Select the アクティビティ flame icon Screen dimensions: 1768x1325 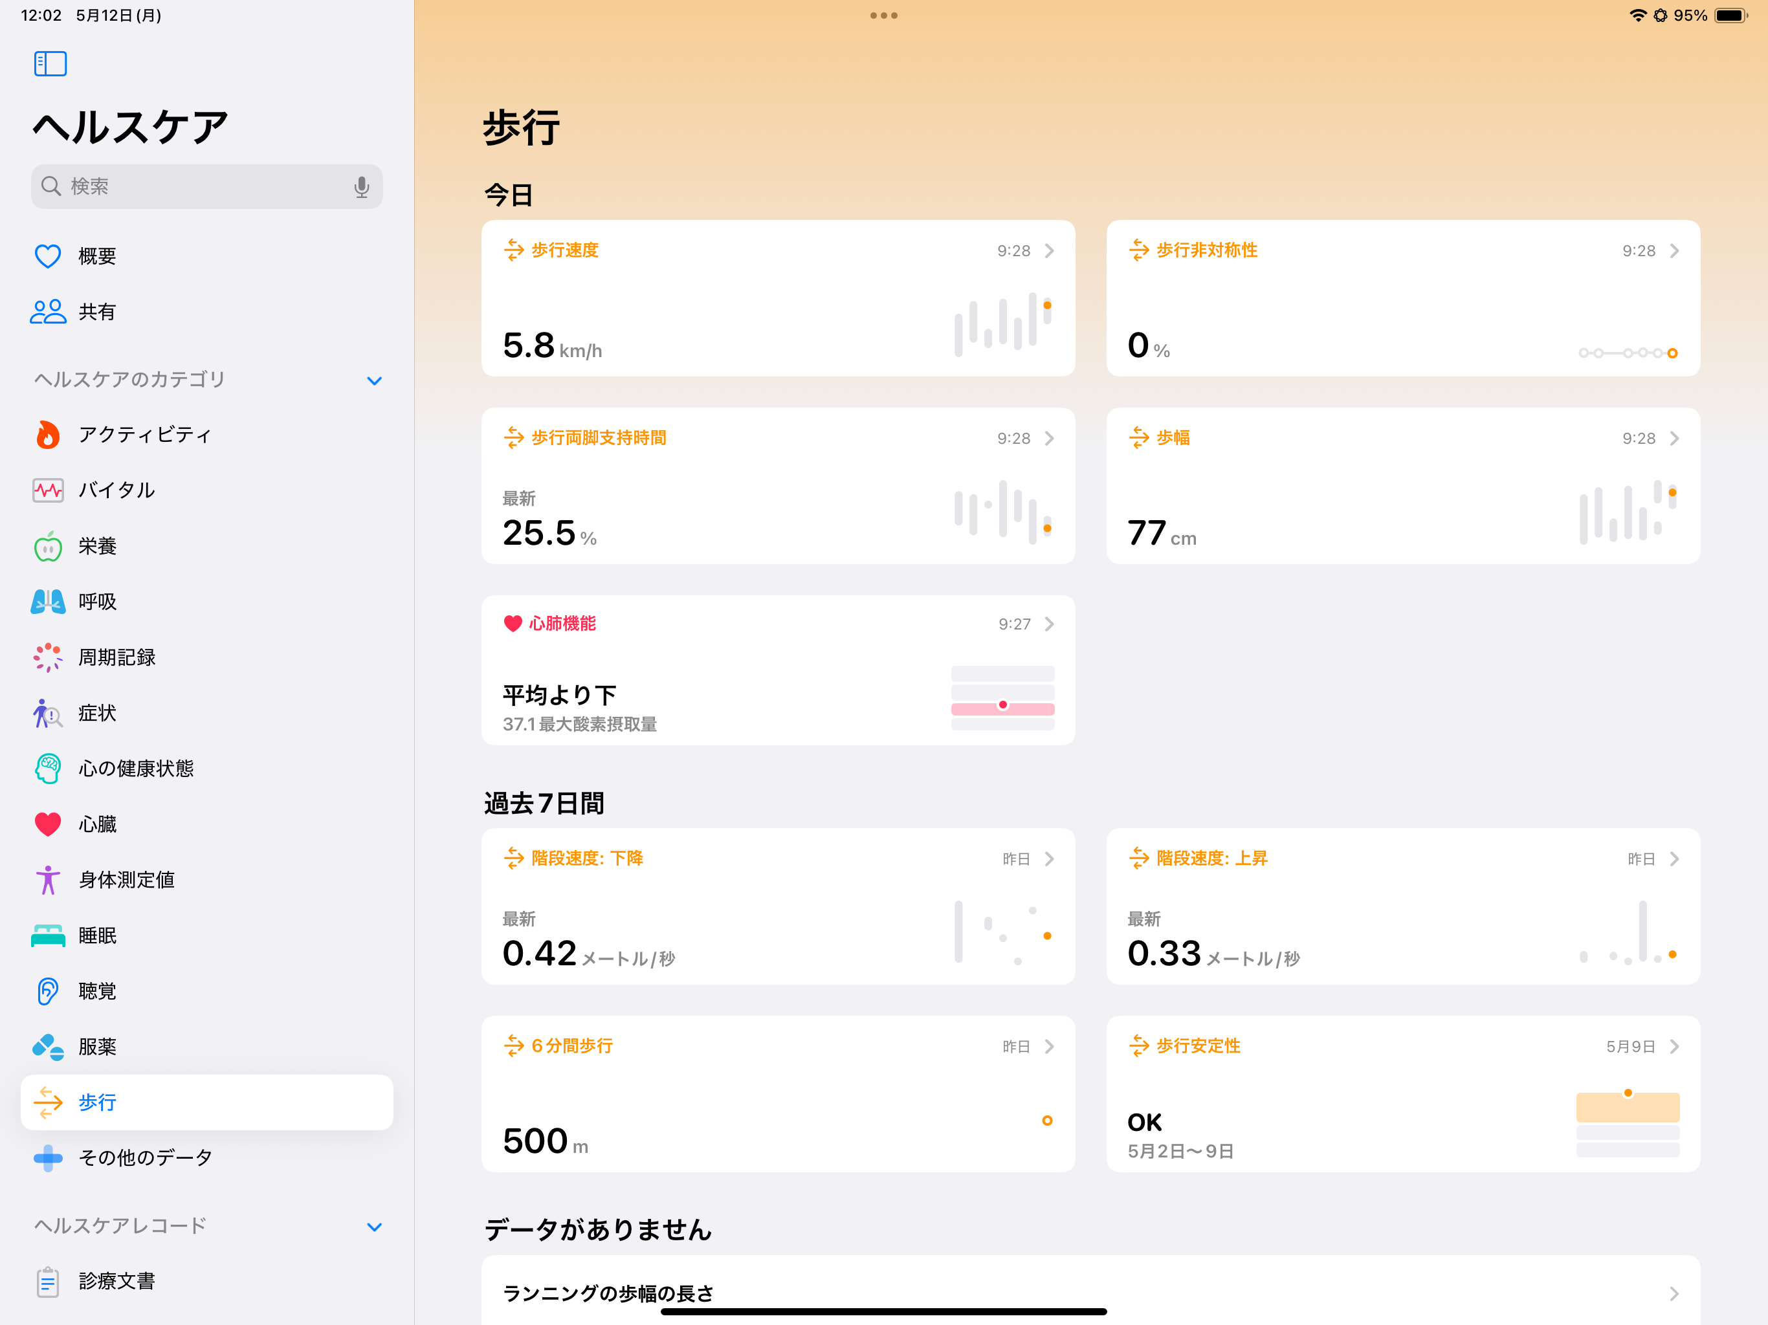point(48,434)
